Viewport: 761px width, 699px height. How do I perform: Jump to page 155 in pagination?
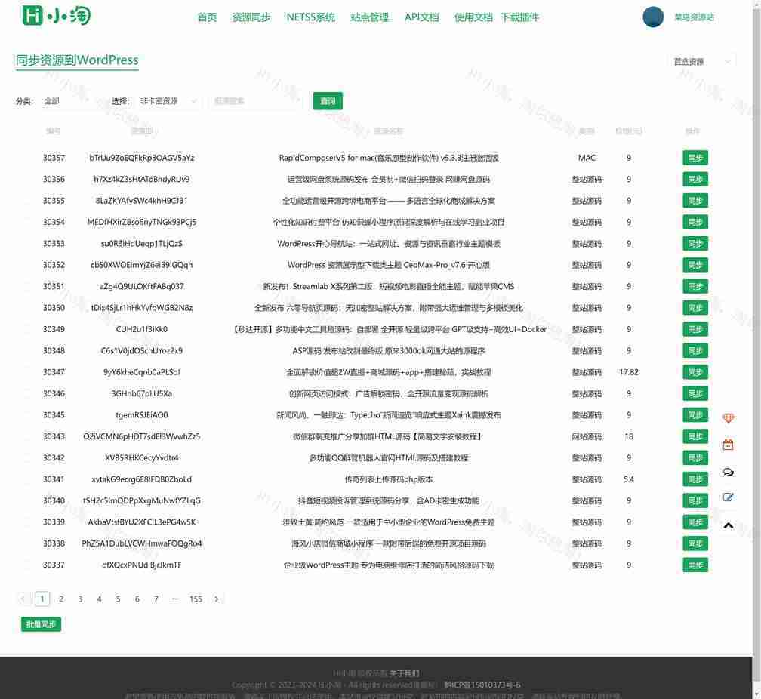click(196, 599)
